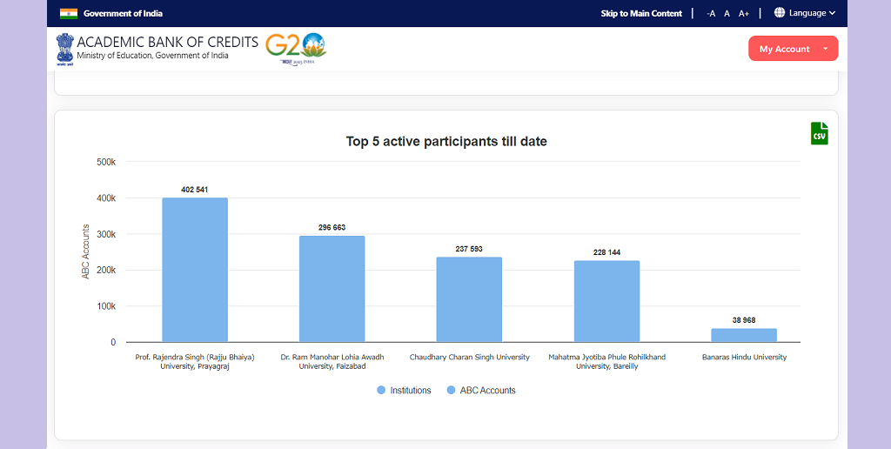The height and width of the screenshot is (449, 891).
Task: Click the 100k y-axis tick label
Action: coord(106,306)
